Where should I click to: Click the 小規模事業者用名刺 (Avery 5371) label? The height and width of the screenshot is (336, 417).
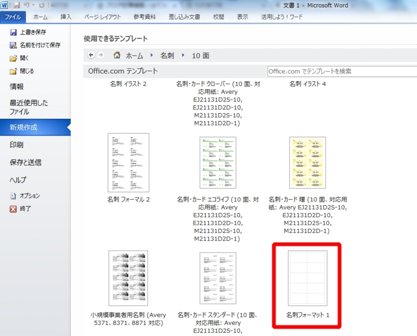(x=128, y=319)
